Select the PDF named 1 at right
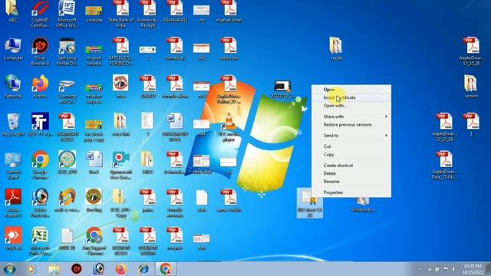491x276 pixels. 471,124
